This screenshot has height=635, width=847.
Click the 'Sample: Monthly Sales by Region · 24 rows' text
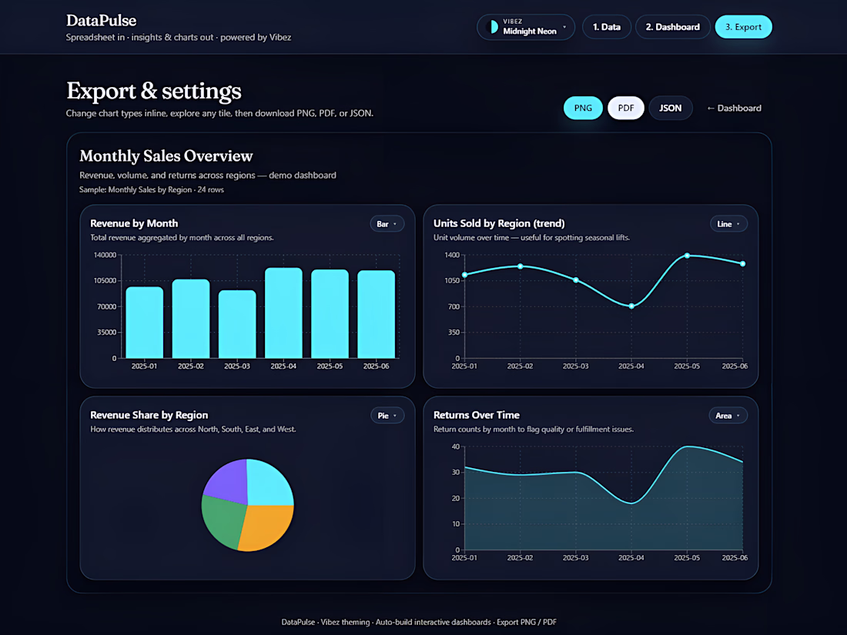pos(152,189)
